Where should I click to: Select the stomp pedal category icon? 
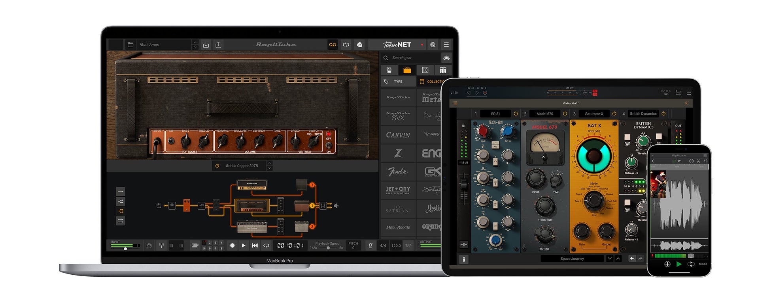[x=389, y=70]
